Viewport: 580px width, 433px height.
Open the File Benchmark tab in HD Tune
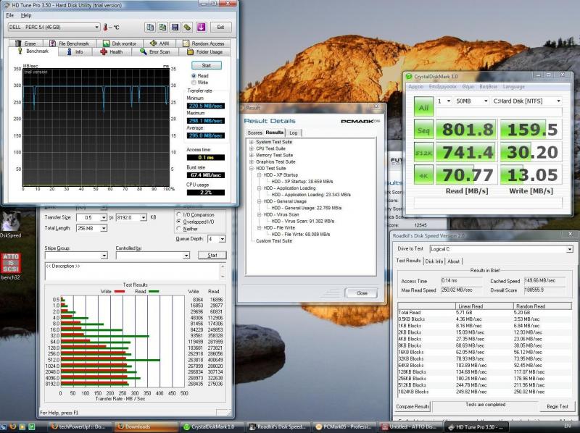[x=70, y=43]
